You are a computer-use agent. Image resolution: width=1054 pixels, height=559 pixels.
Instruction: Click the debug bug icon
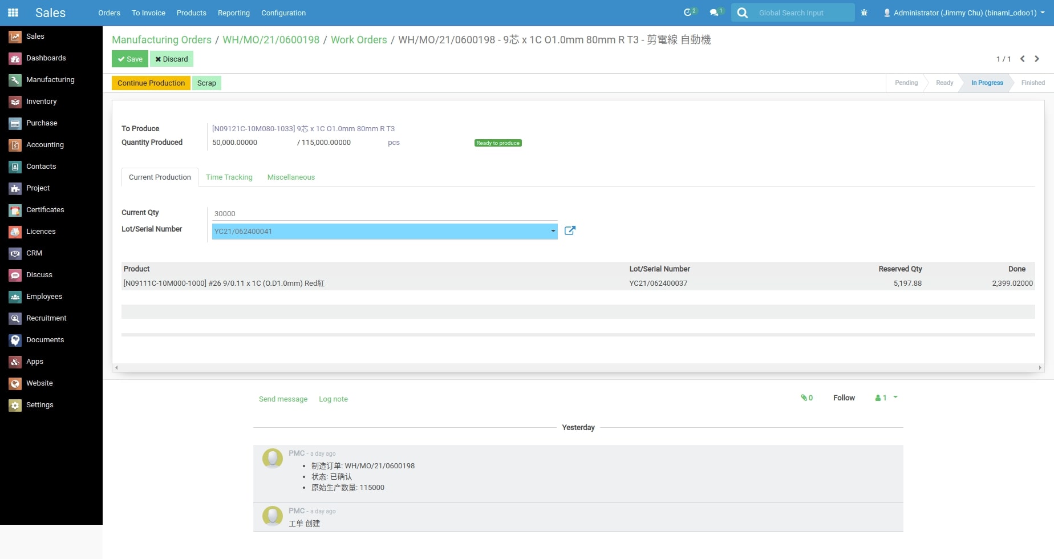point(864,13)
